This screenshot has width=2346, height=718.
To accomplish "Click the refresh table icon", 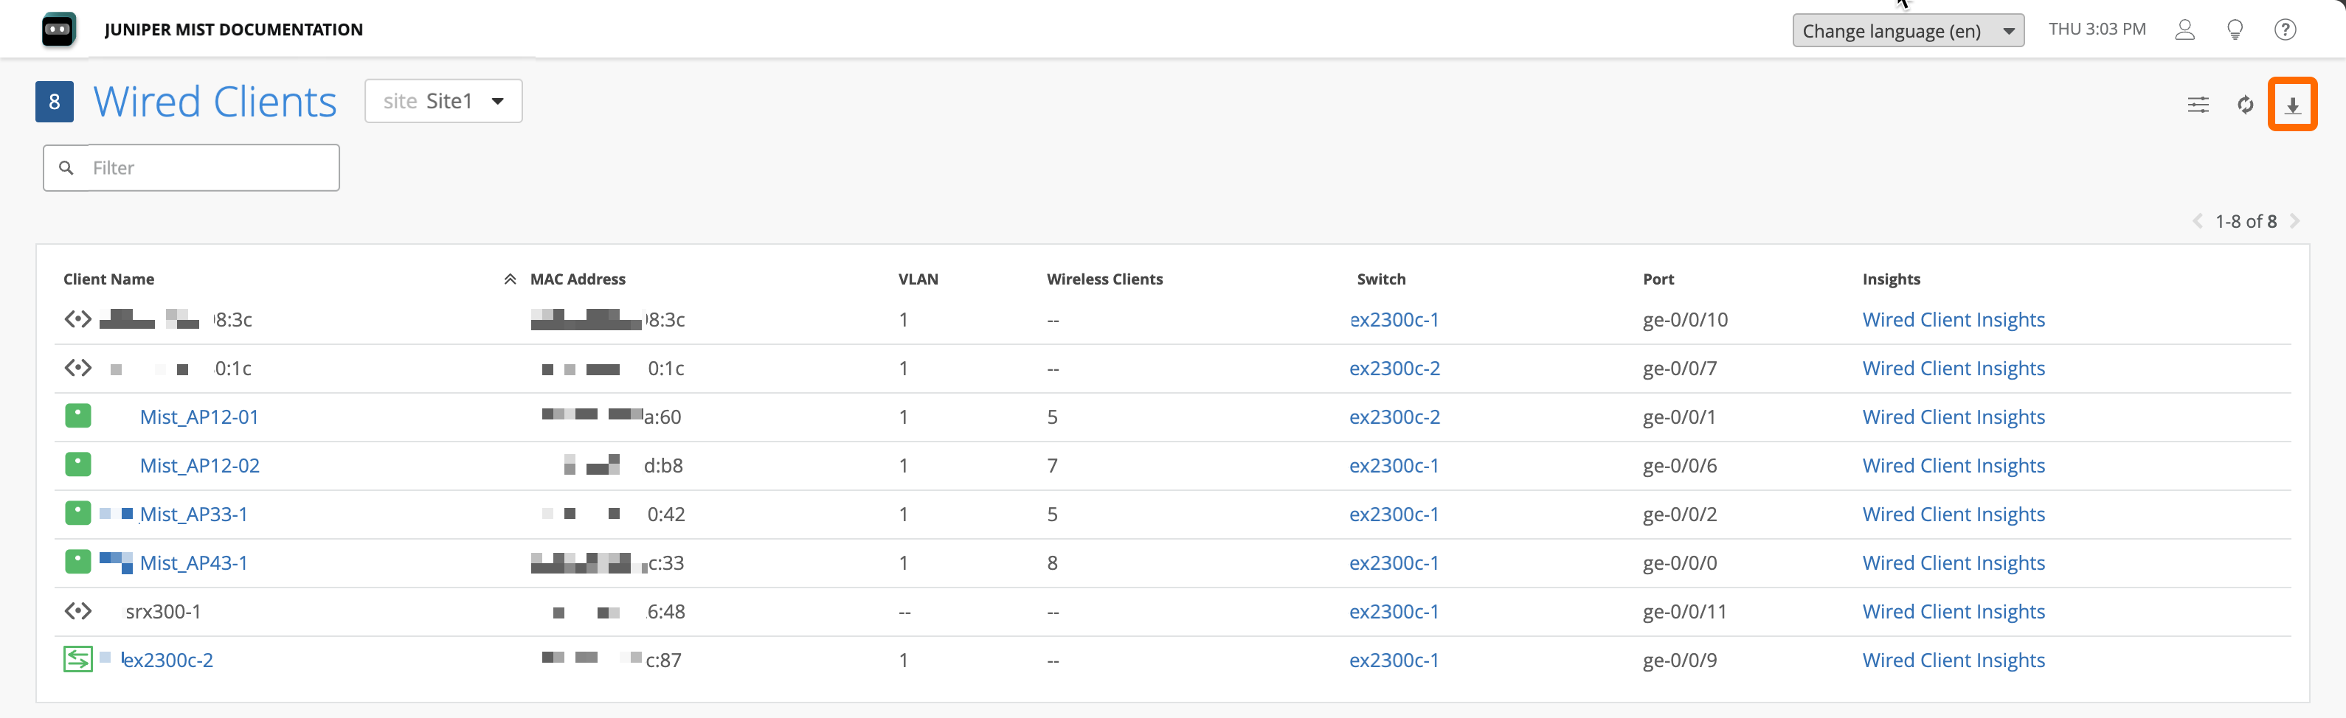I will coord(2245,105).
